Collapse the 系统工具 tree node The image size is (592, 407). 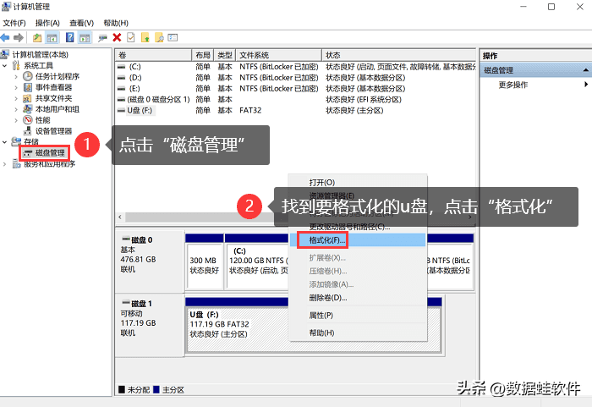tap(4, 66)
